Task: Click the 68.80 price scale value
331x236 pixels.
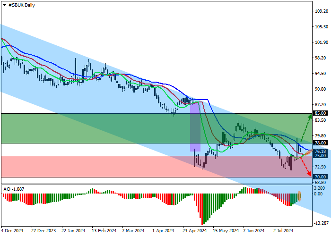Action: click(322, 183)
